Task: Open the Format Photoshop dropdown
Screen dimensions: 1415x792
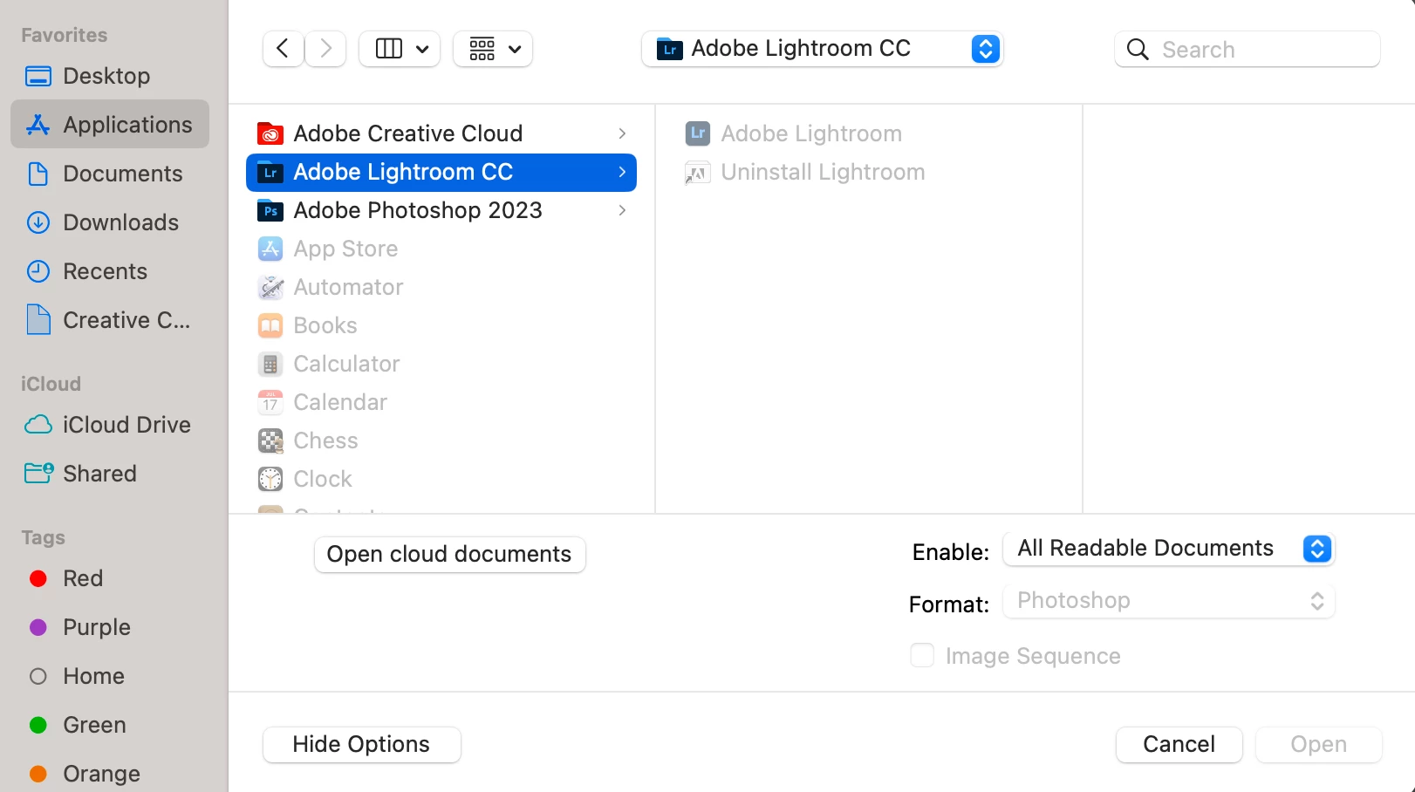Action: tap(1169, 601)
